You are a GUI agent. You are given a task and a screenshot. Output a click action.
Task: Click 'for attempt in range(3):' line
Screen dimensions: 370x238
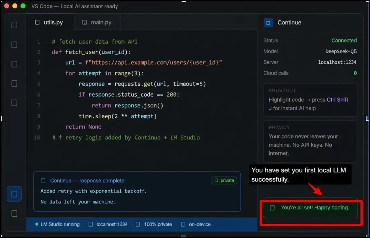pos(104,73)
